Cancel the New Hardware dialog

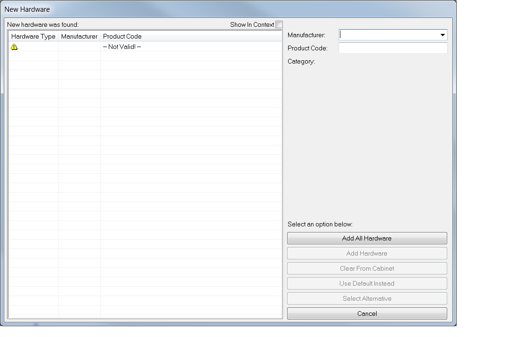pos(367,313)
